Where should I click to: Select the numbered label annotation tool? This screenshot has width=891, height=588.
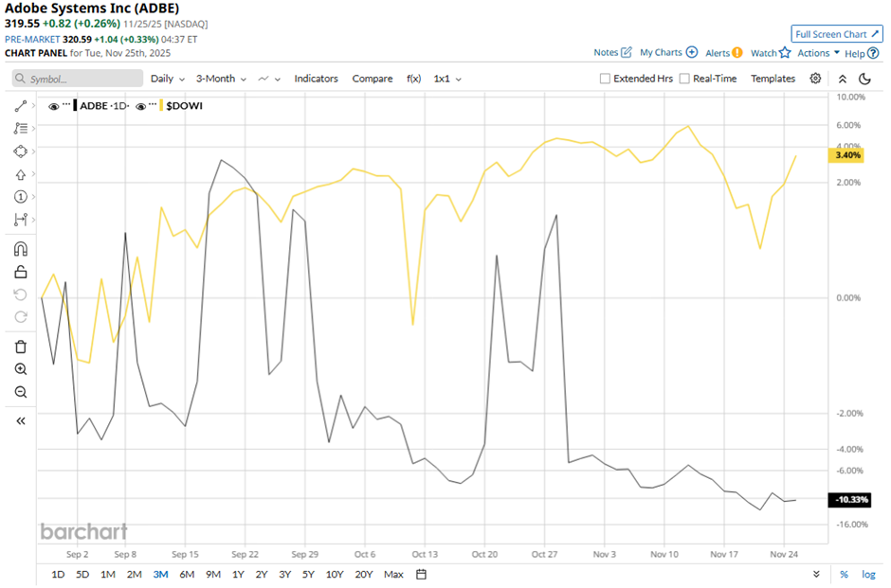tap(21, 197)
